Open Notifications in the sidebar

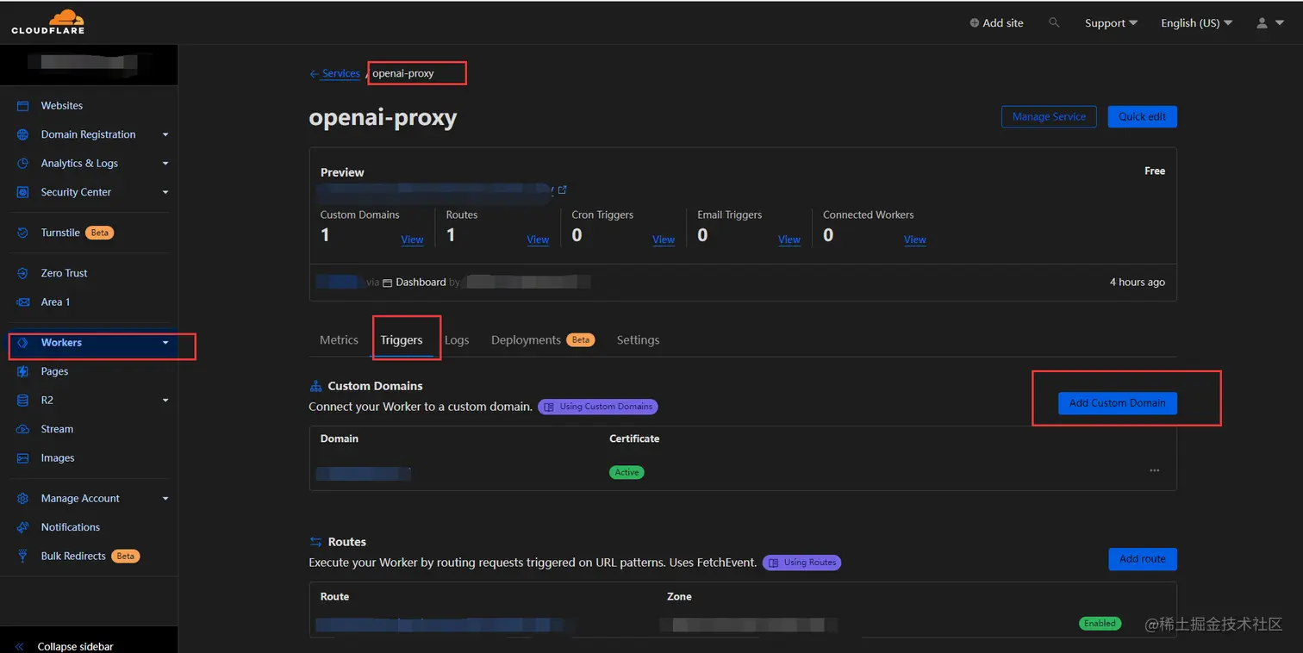click(x=71, y=527)
